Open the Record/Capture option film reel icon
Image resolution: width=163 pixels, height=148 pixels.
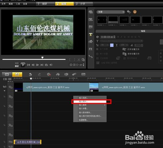(49, 74)
